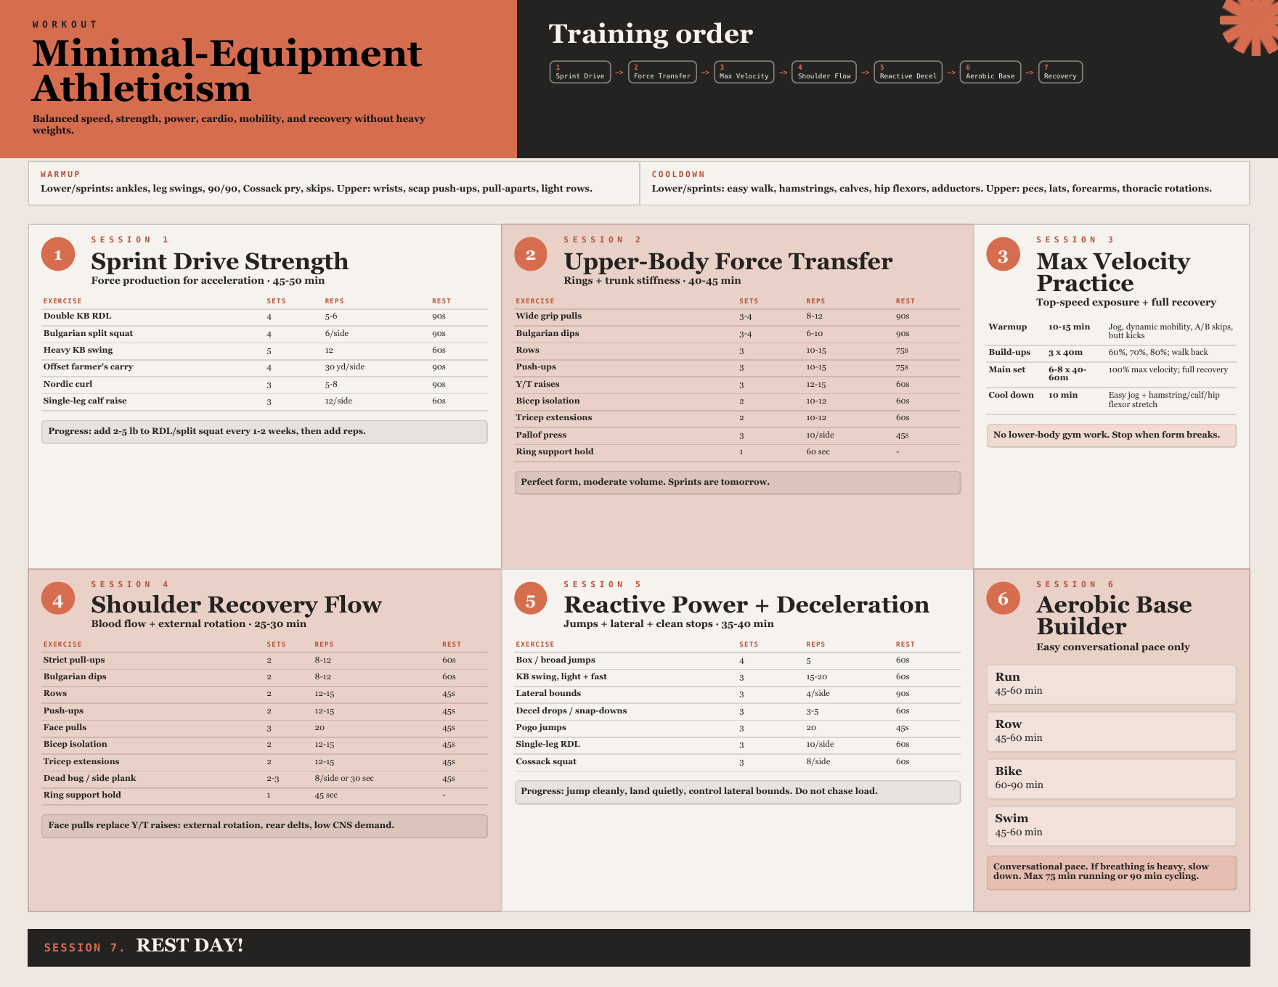Screen dimensions: 1278x987
Task: Click the 'No lower-body gym work' note
Action: click(x=1111, y=435)
